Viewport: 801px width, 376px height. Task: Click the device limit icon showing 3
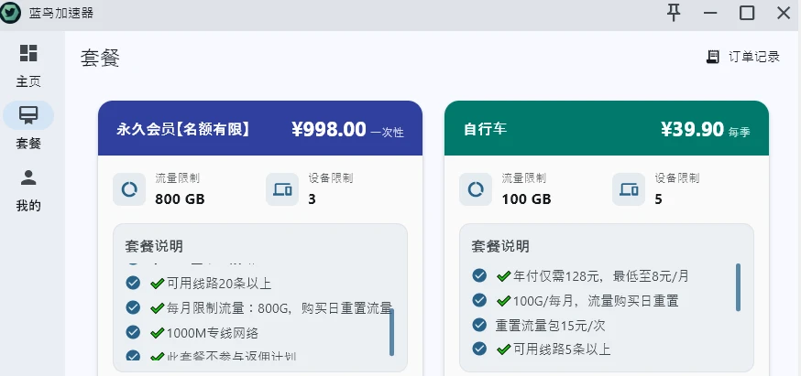282,189
